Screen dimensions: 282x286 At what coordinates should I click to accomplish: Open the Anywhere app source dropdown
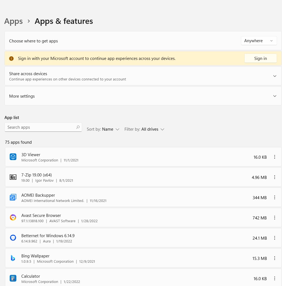pos(259,41)
